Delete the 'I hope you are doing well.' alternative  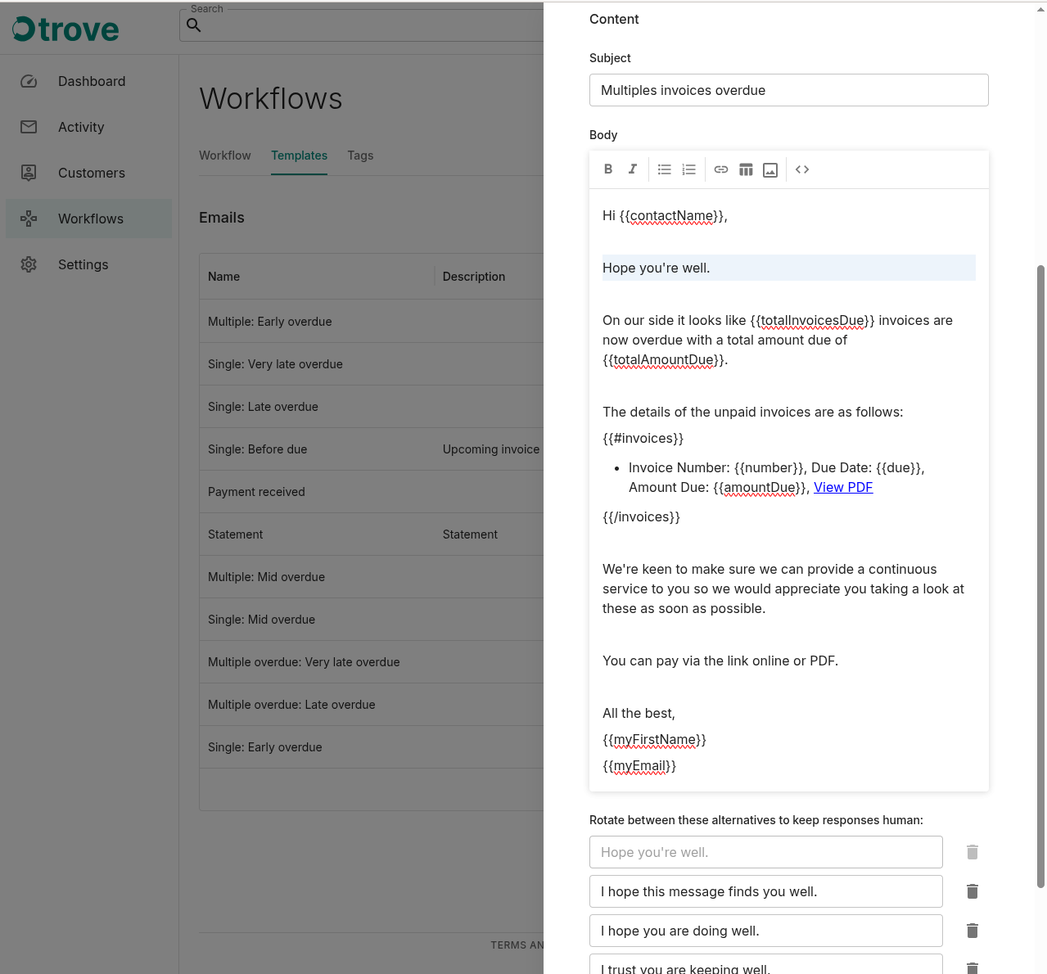click(972, 931)
